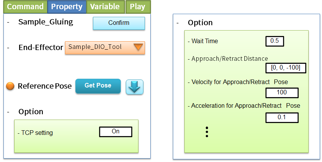
Task: Click the Wait Time value field
Action: [275, 41]
